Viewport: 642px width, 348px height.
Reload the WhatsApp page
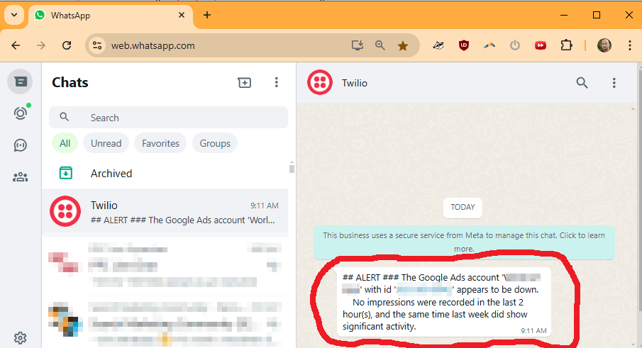click(x=67, y=45)
